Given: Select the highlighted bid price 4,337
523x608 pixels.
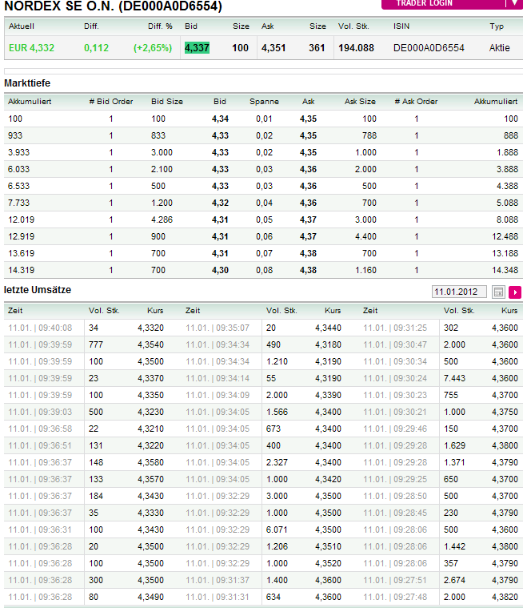Looking at the screenshot, I should (197, 48).
